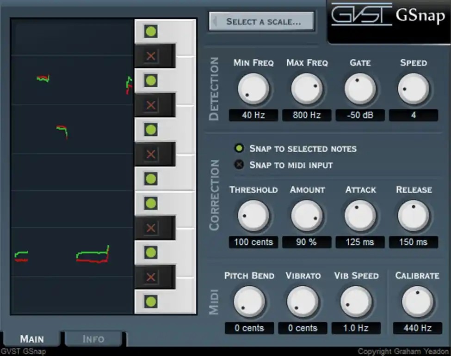
Task: Click the 440 Hz calibrate value
Action: (417, 328)
